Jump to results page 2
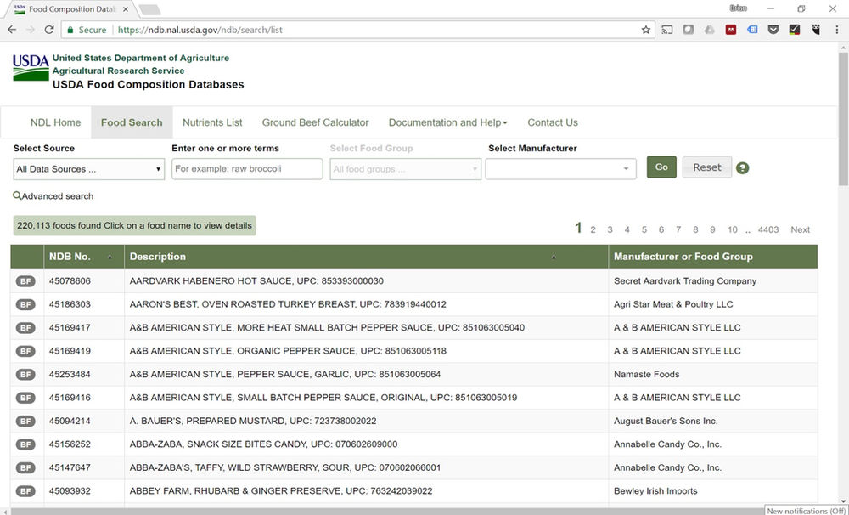Viewport: 849px width, 515px height. pos(593,229)
